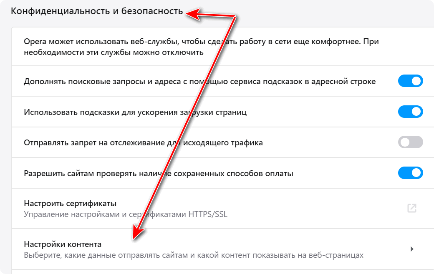Click subtitle Управление настройками и сертификатами HTTPS/SSL
This screenshot has width=434, height=274.
[x=125, y=215]
